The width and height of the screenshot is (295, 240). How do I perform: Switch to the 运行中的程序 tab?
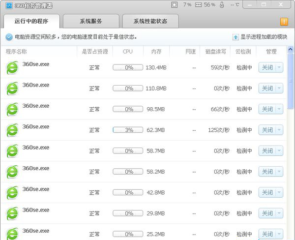pyautogui.click(x=31, y=21)
